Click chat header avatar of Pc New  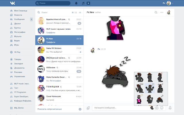click(169, 12)
